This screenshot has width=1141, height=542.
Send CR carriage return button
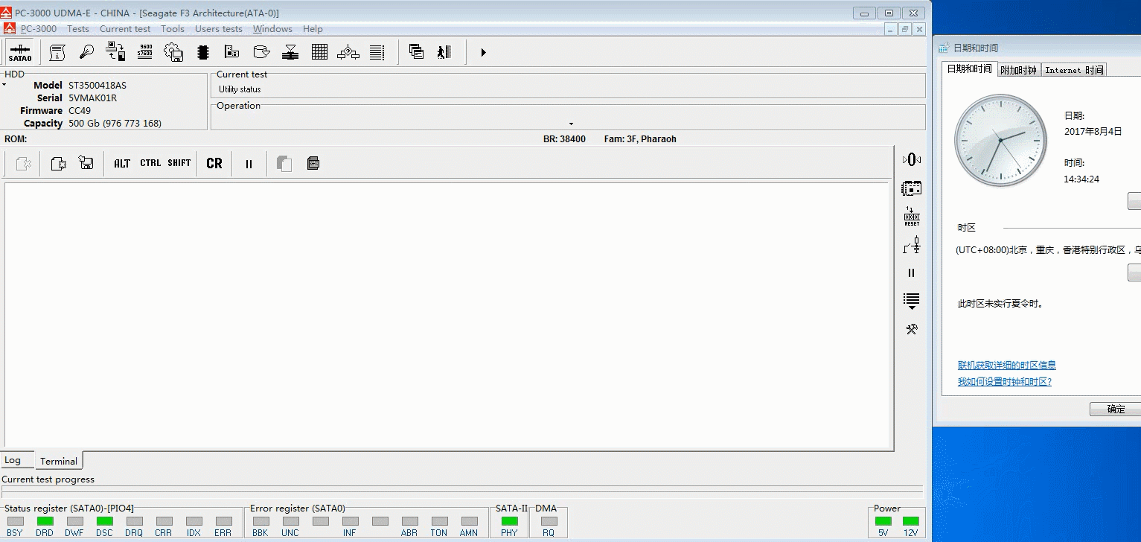(214, 163)
